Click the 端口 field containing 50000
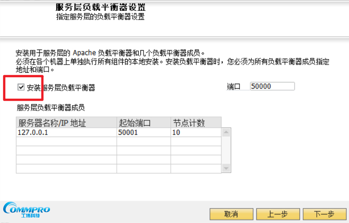The width and height of the screenshot is (349, 223). click(272, 86)
